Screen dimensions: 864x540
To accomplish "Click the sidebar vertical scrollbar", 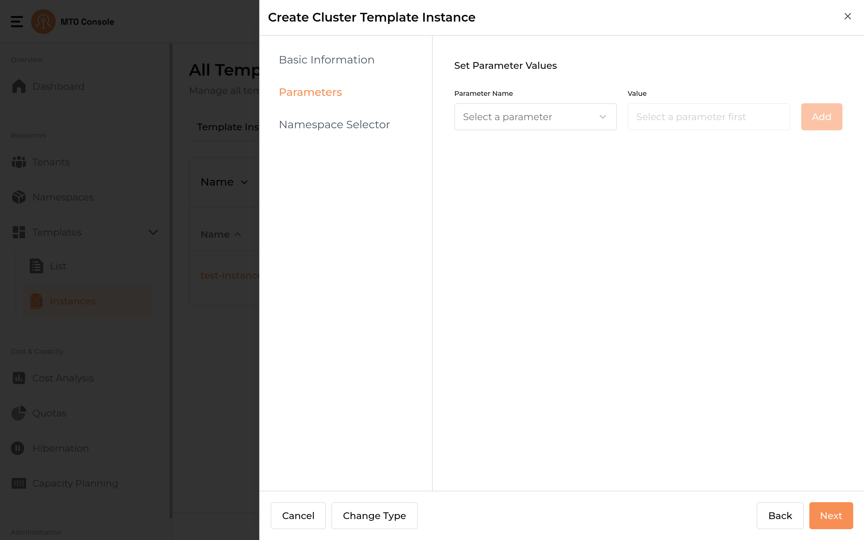I will point(171,280).
